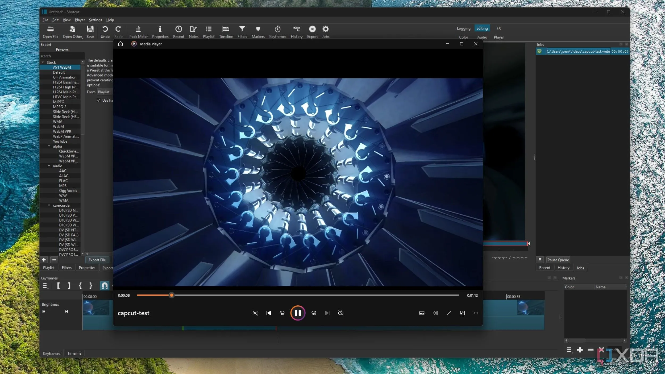Collapse the alpha presets group

49,146
